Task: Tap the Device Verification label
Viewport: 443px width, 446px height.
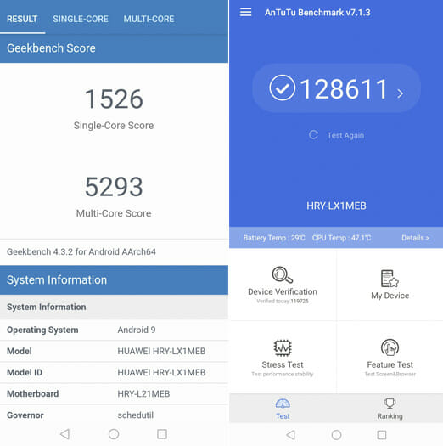Action: [x=283, y=291]
